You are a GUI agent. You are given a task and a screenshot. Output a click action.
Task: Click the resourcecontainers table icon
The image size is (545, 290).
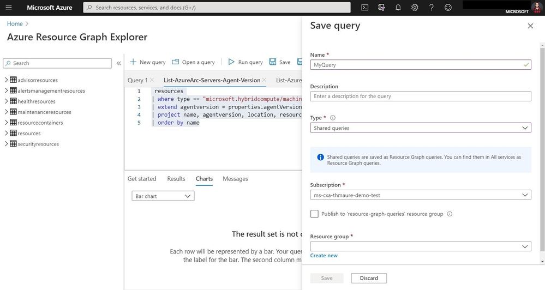coord(13,122)
